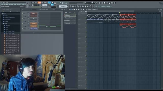Screen dimensions: 163x91
Task: Open the FILE menu
Action: pos(2,5)
